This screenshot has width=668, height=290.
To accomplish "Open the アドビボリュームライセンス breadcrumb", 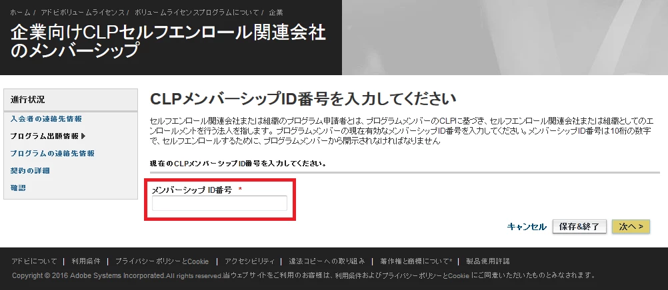I will pyautogui.click(x=82, y=13).
